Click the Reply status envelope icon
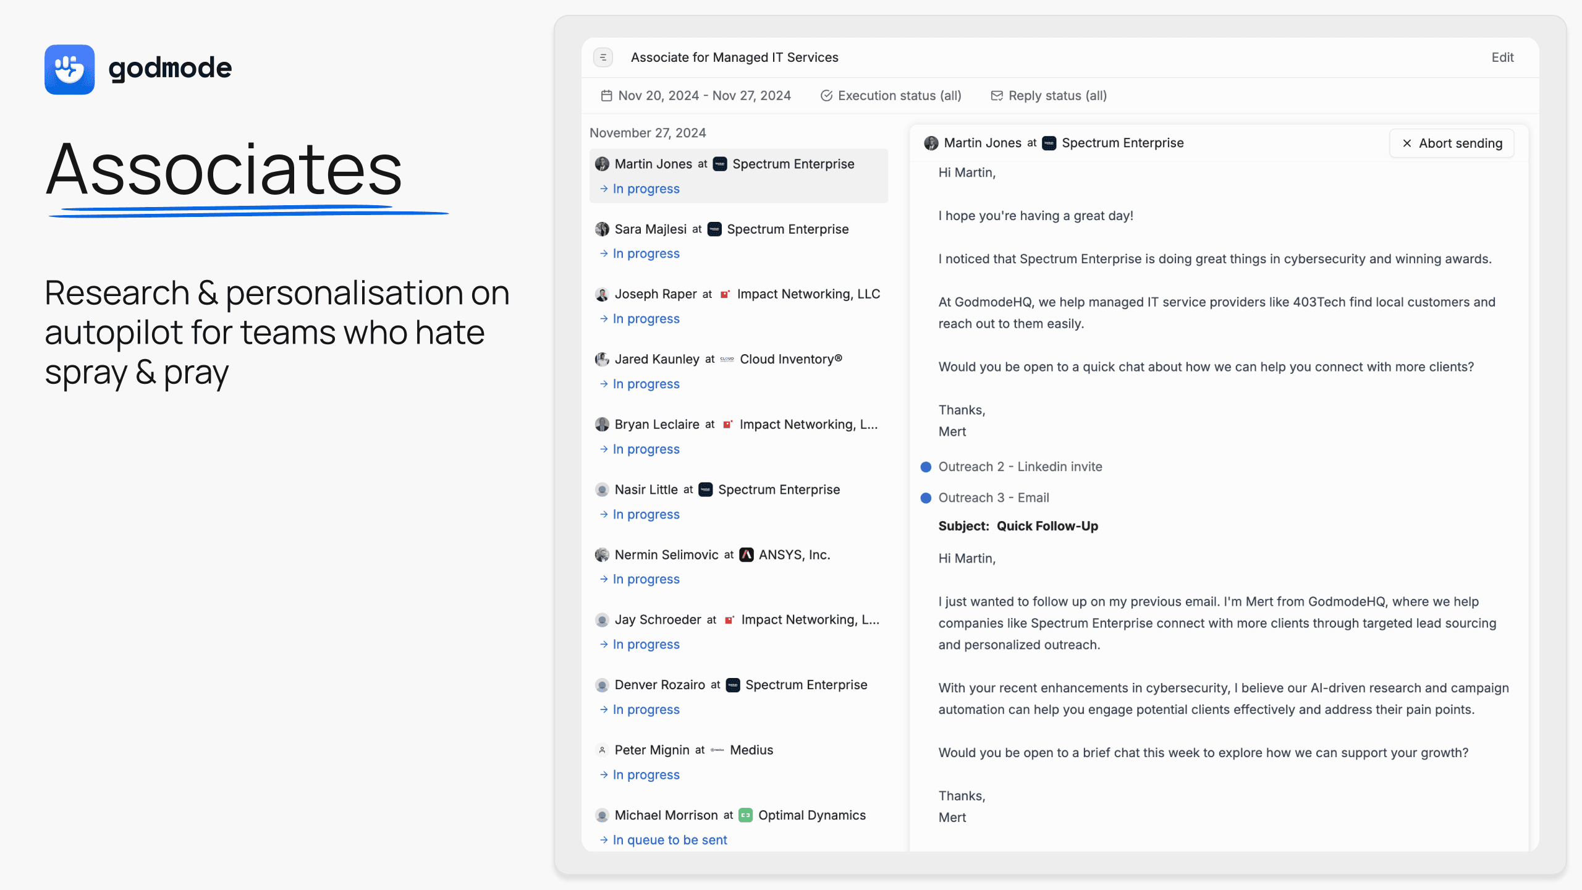The width and height of the screenshot is (1582, 890). click(x=997, y=96)
